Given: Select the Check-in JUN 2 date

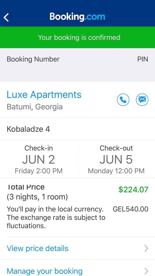Looking at the screenshot, I should (x=39, y=160).
